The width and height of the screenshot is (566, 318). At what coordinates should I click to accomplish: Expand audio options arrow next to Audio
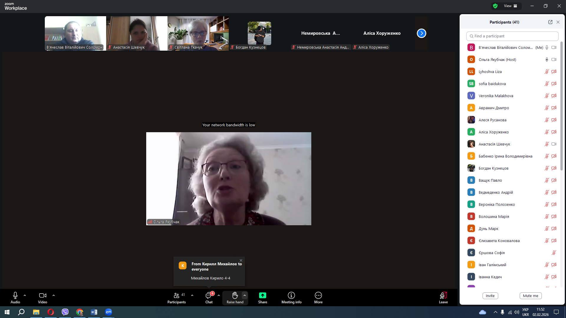point(25,295)
